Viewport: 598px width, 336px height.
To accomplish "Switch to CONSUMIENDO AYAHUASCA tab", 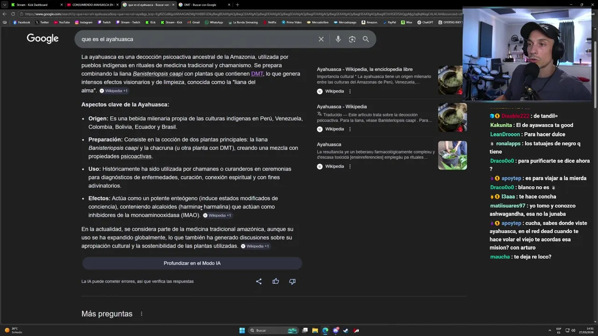I will [x=93, y=5].
